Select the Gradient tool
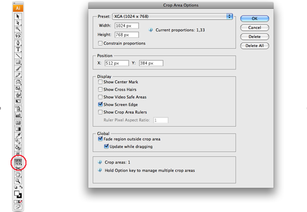 18,129
